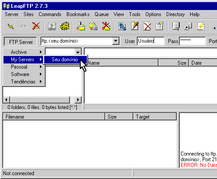The width and height of the screenshot is (217, 179).
Task: Click the grayed disconnect icon in toolbar
Action: [23, 27]
